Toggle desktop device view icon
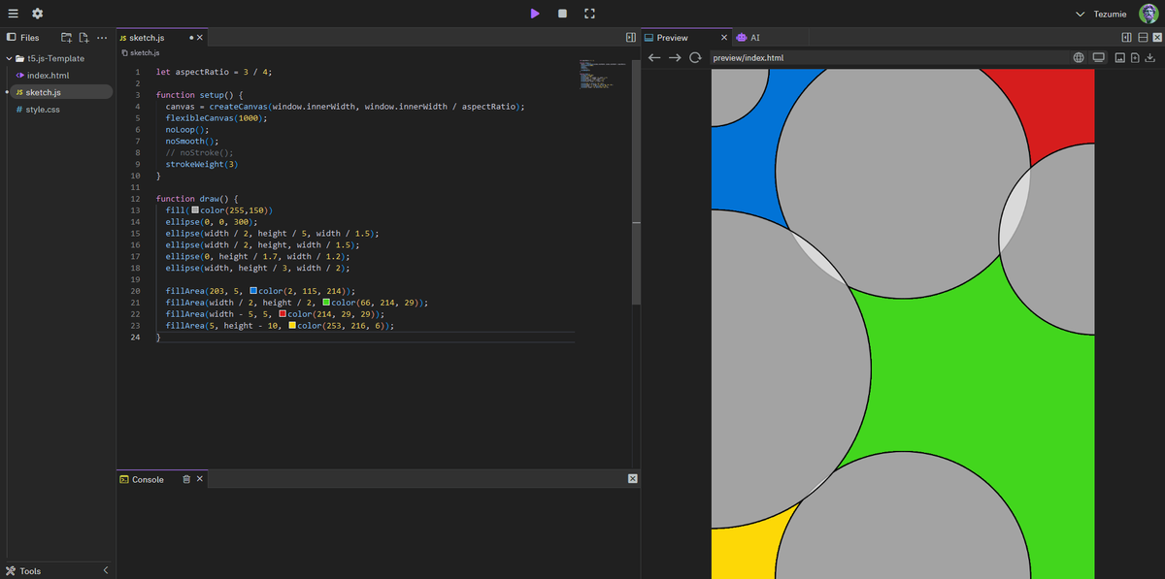 tap(1099, 57)
